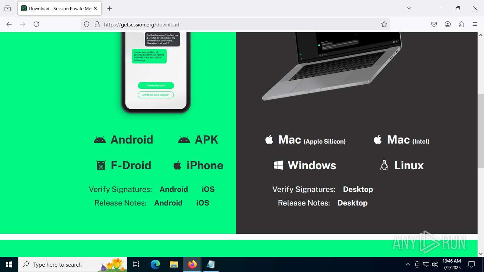
Task: Click the laptop mockup image
Action: [x=332, y=66]
